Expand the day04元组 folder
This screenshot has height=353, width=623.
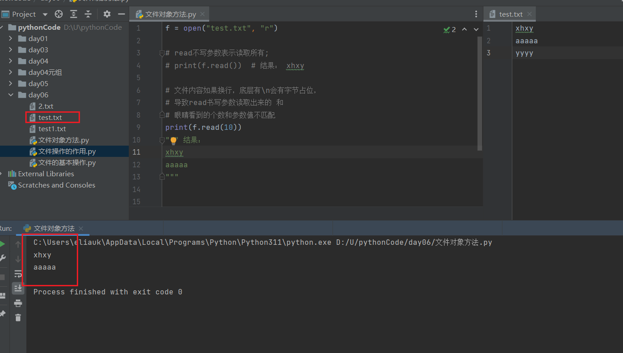click(11, 72)
